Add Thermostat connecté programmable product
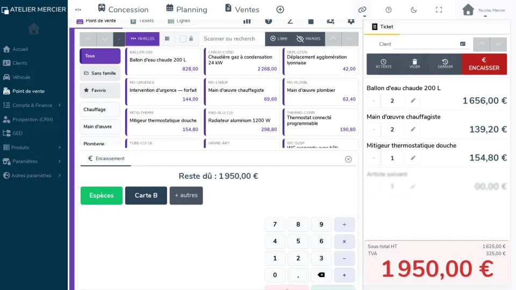516x290 pixels. pos(320,122)
